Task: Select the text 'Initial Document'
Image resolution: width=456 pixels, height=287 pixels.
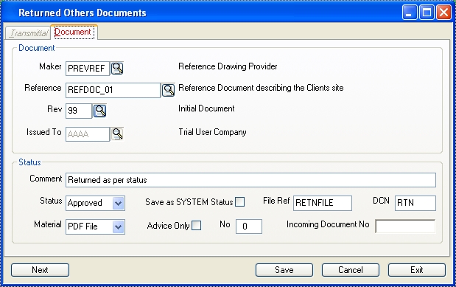Action: [x=206, y=108]
